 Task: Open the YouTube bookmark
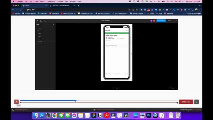[x=16, y=13]
